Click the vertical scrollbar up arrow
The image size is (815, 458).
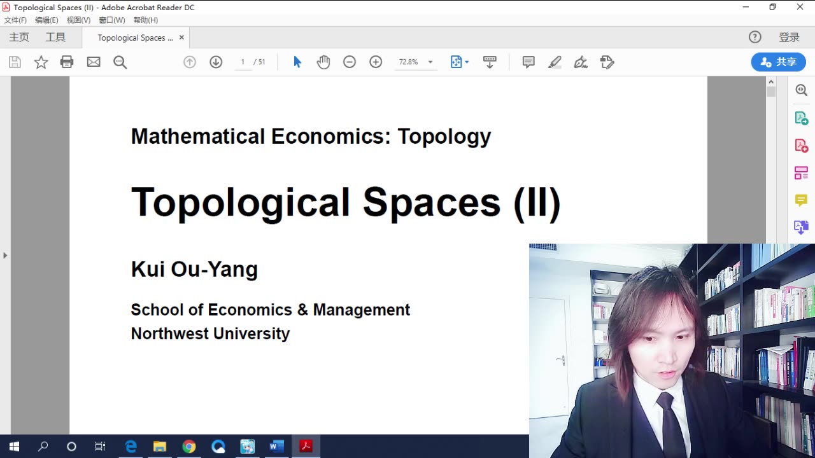(771, 81)
